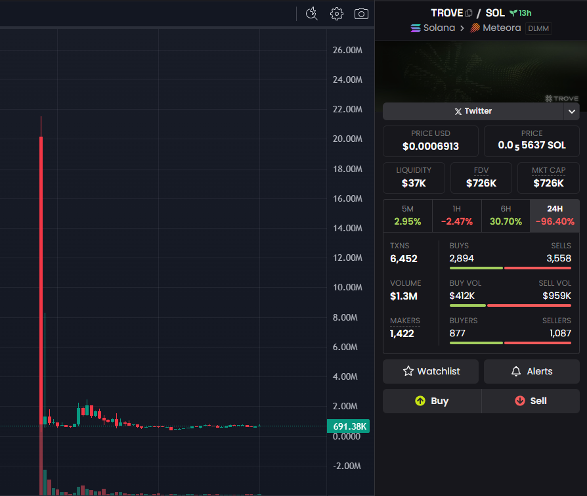Image resolution: width=587 pixels, height=496 pixels.
Task: Click the 20.00M price axis label
Action: (347, 139)
